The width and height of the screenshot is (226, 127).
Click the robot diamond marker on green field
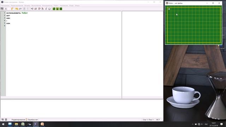click(x=169, y=9)
